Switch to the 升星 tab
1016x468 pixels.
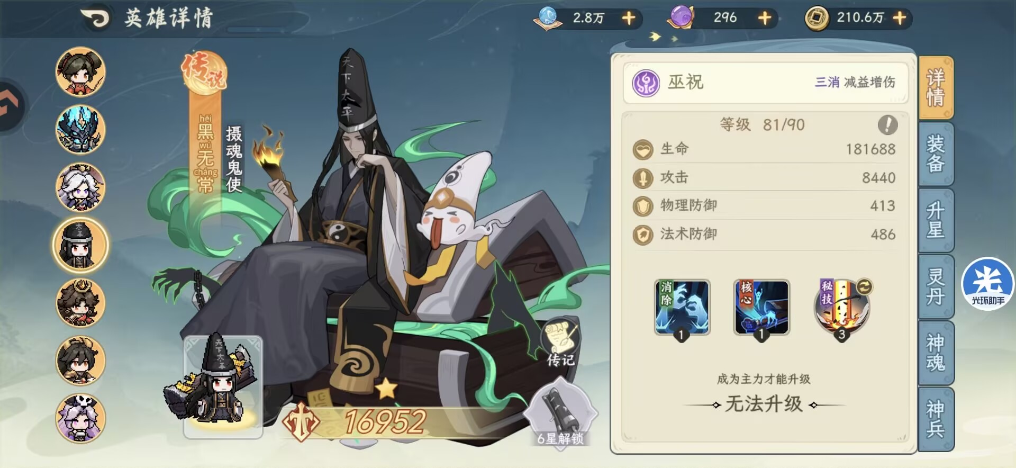coord(936,220)
